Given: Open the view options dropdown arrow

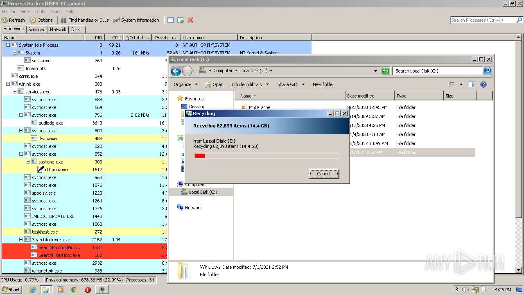Looking at the screenshot, I should [461, 84].
